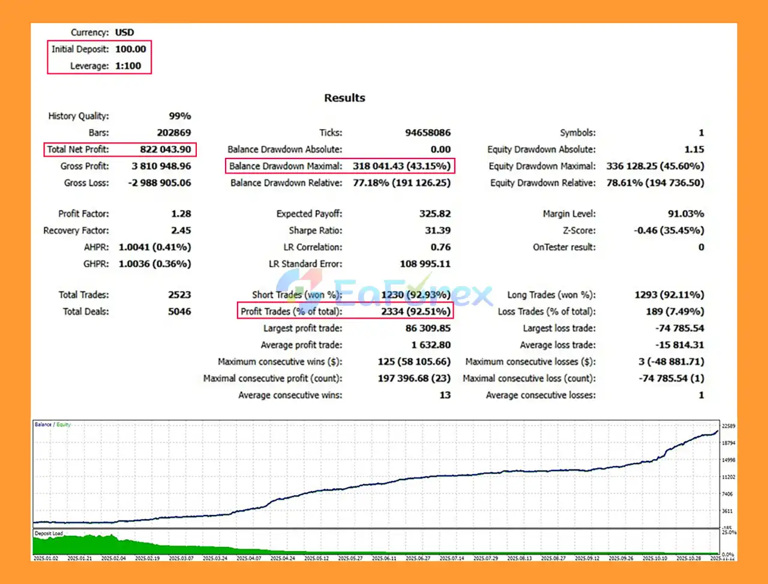Click the Deposit Load label in lower chart
This screenshot has height=584, width=768.
pos(49,533)
